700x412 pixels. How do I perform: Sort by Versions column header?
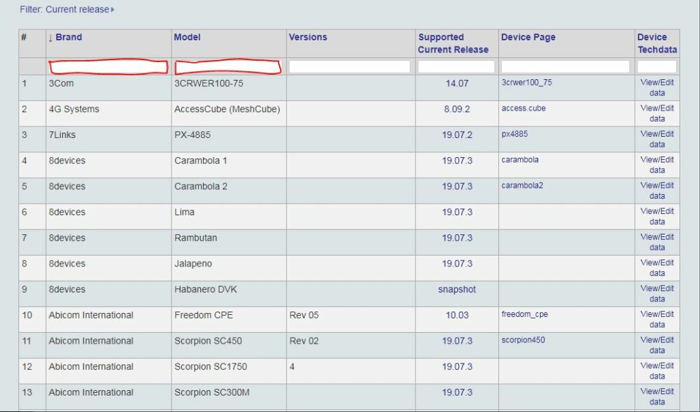308,37
